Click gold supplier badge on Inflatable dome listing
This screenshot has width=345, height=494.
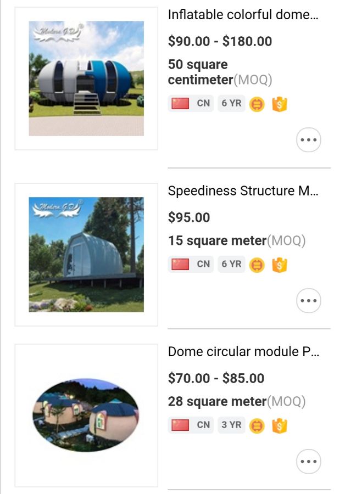(257, 104)
